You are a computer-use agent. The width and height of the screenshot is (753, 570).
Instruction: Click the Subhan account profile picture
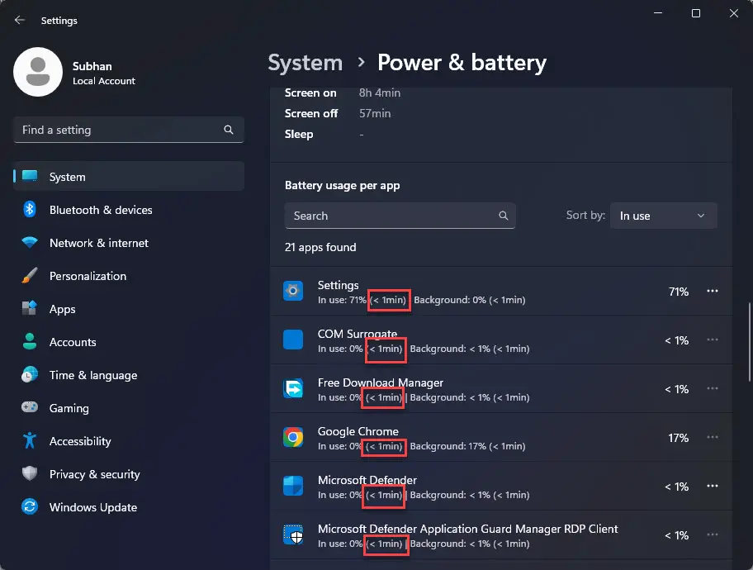[x=37, y=72]
